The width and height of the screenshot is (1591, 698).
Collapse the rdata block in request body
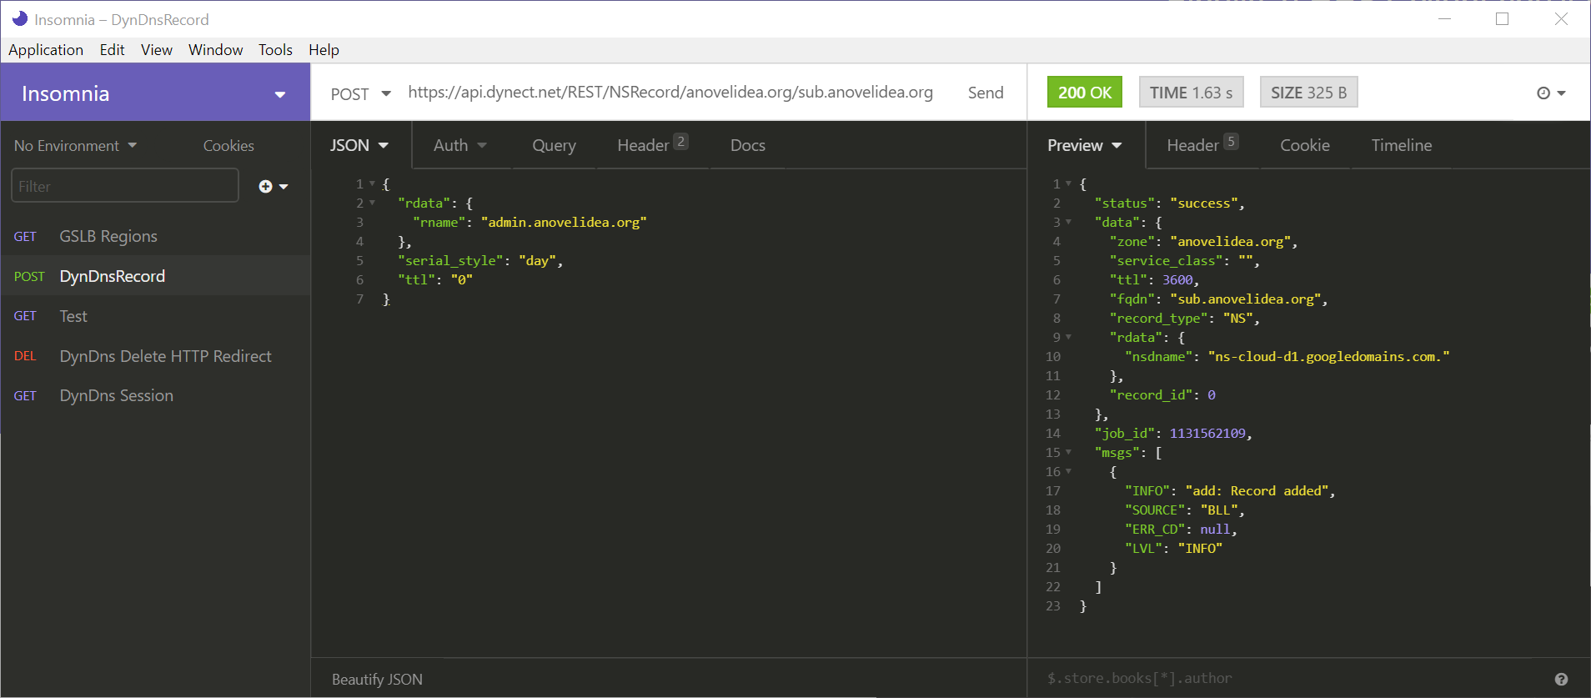(x=372, y=203)
